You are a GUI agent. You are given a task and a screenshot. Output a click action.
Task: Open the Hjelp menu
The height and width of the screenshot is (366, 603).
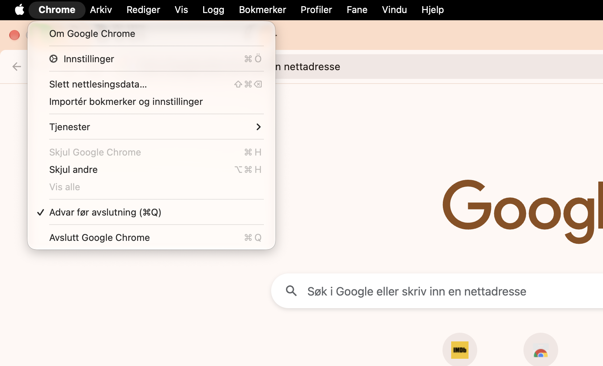pos(432,10)
